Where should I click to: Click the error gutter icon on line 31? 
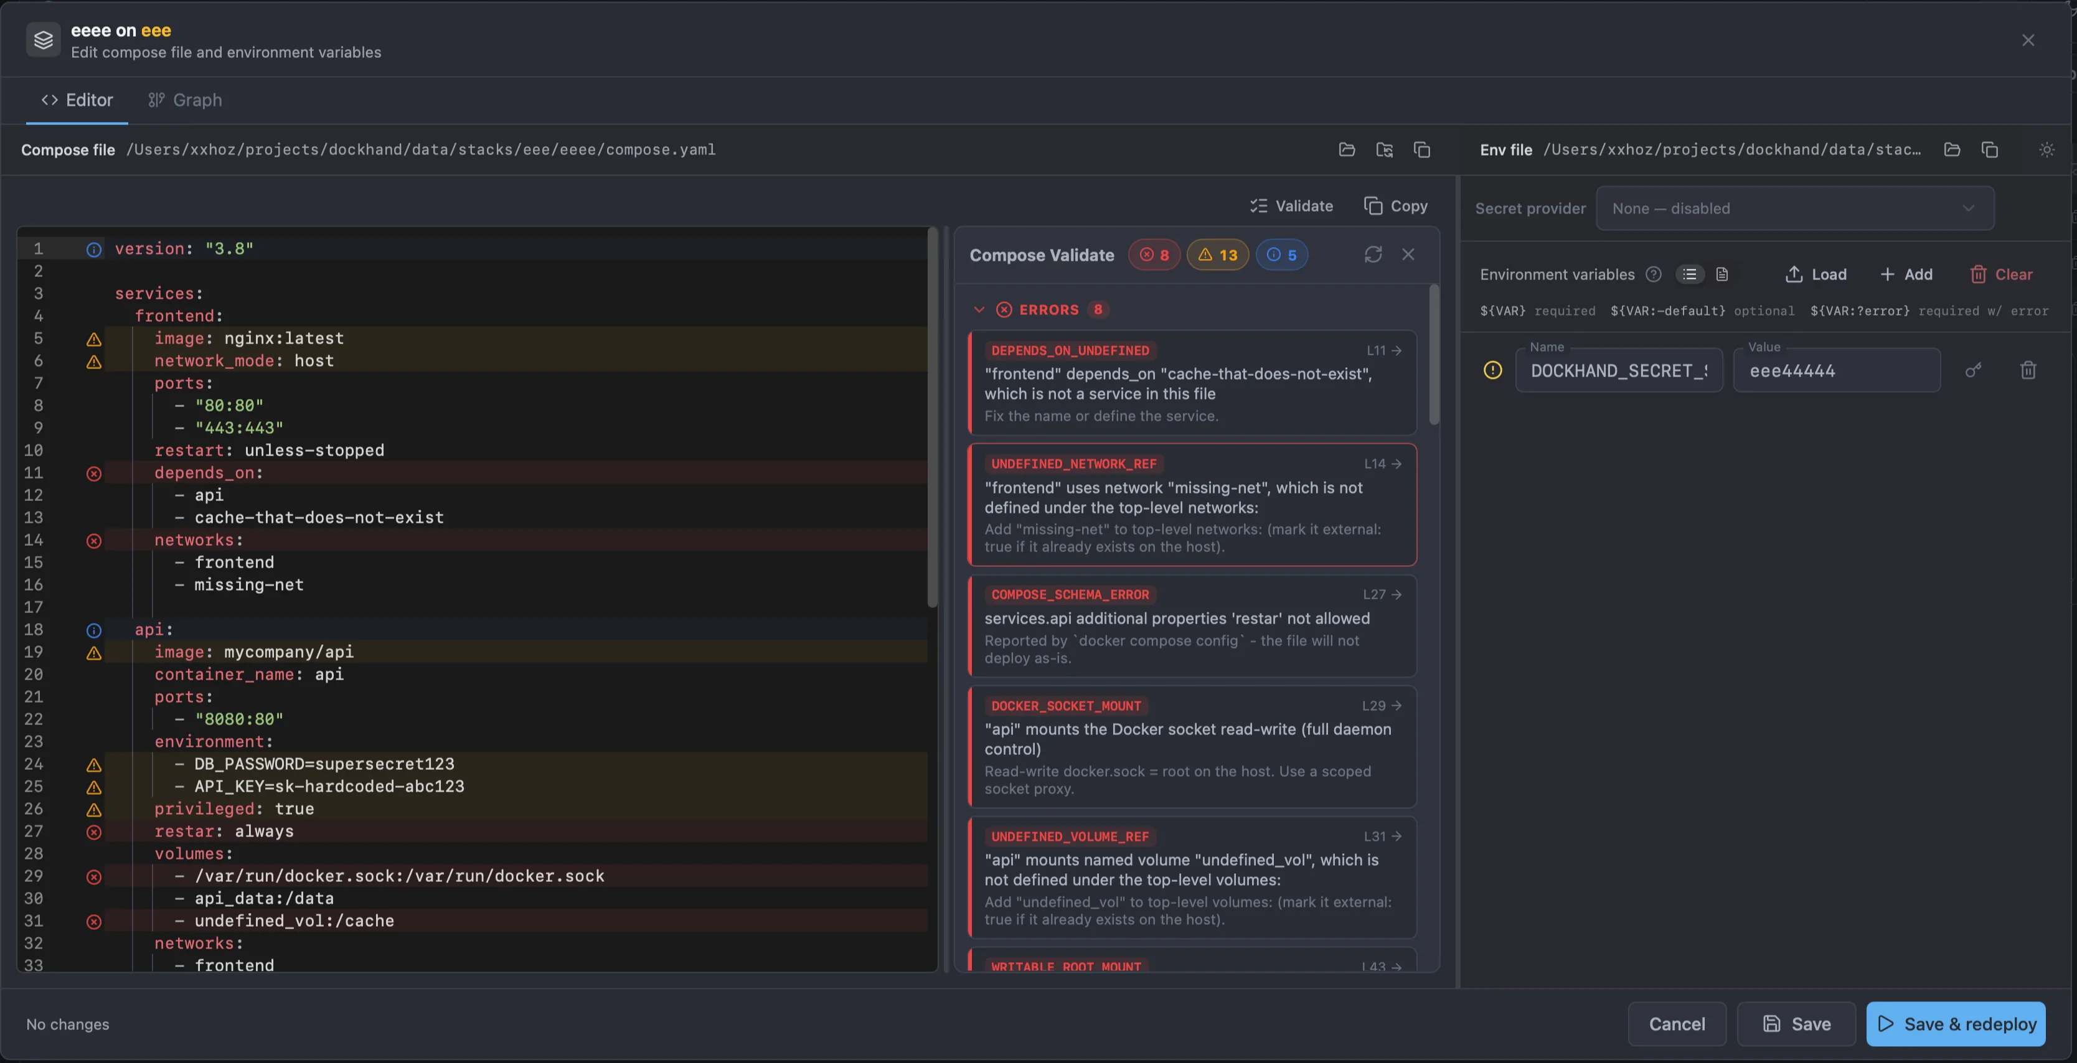95,922
